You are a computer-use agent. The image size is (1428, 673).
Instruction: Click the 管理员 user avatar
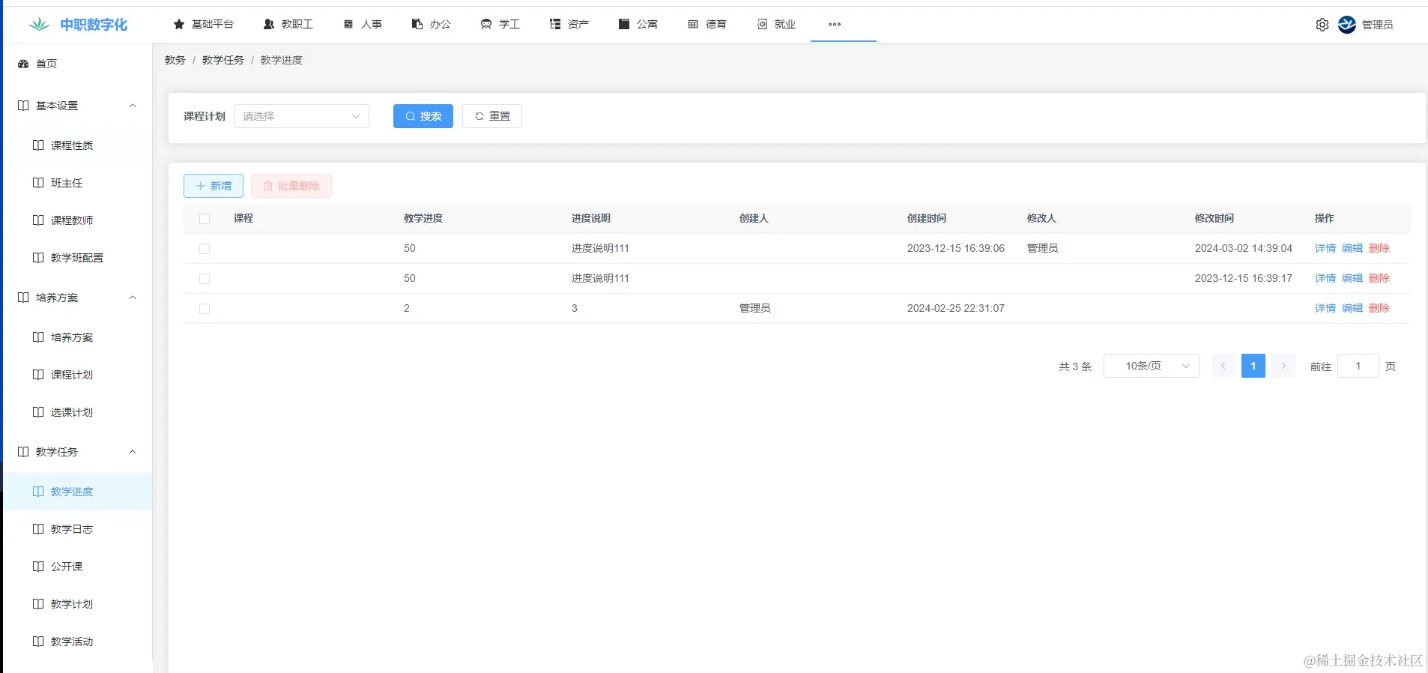[1347, 25]
